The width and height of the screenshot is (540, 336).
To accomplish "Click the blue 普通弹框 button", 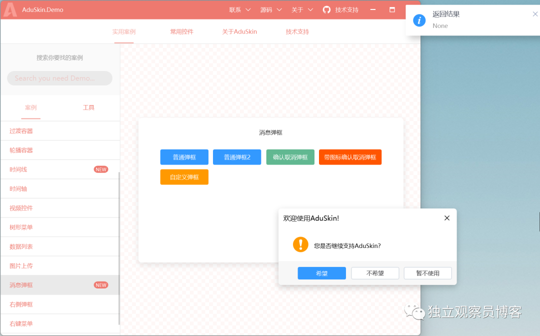I will (x=184, y=157).
